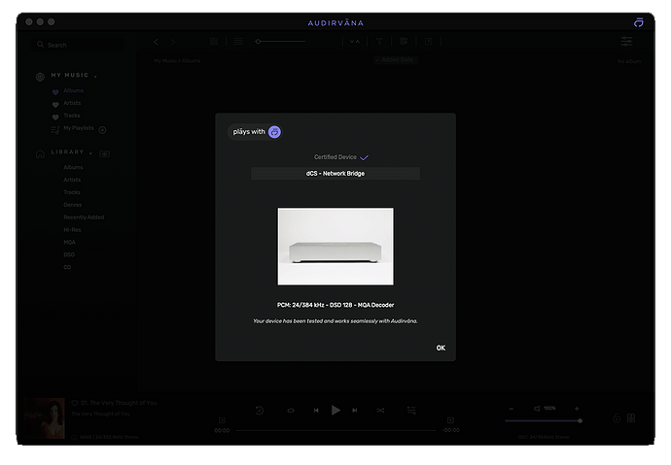Click the Certified Device checkmark

click(364, 157)
